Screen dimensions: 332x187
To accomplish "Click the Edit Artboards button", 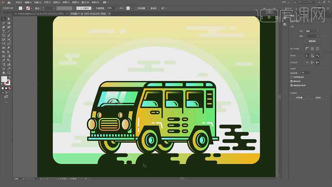I will pos(312,41).
